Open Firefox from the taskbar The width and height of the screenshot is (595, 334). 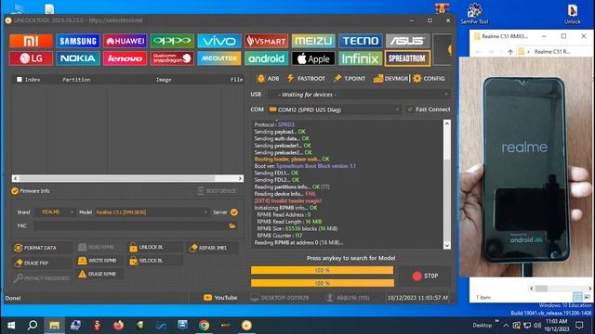(118, 326)
